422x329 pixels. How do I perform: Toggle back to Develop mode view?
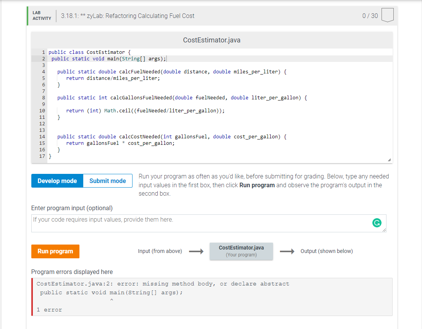pyautogui.click(x=57, y=181)
